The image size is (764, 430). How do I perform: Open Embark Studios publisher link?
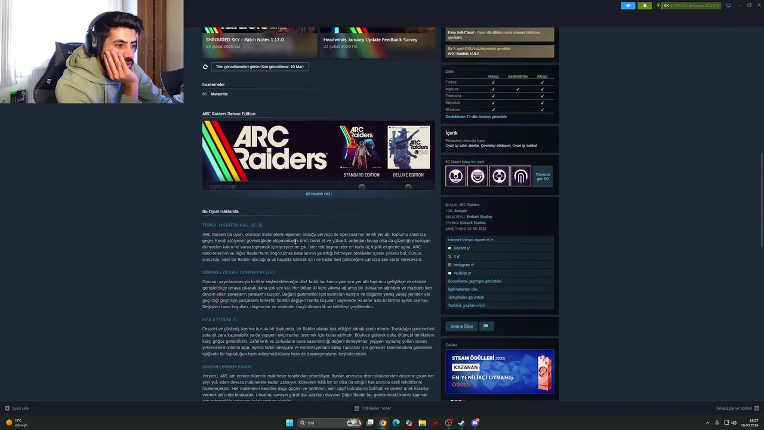click(x=473, y=223)
